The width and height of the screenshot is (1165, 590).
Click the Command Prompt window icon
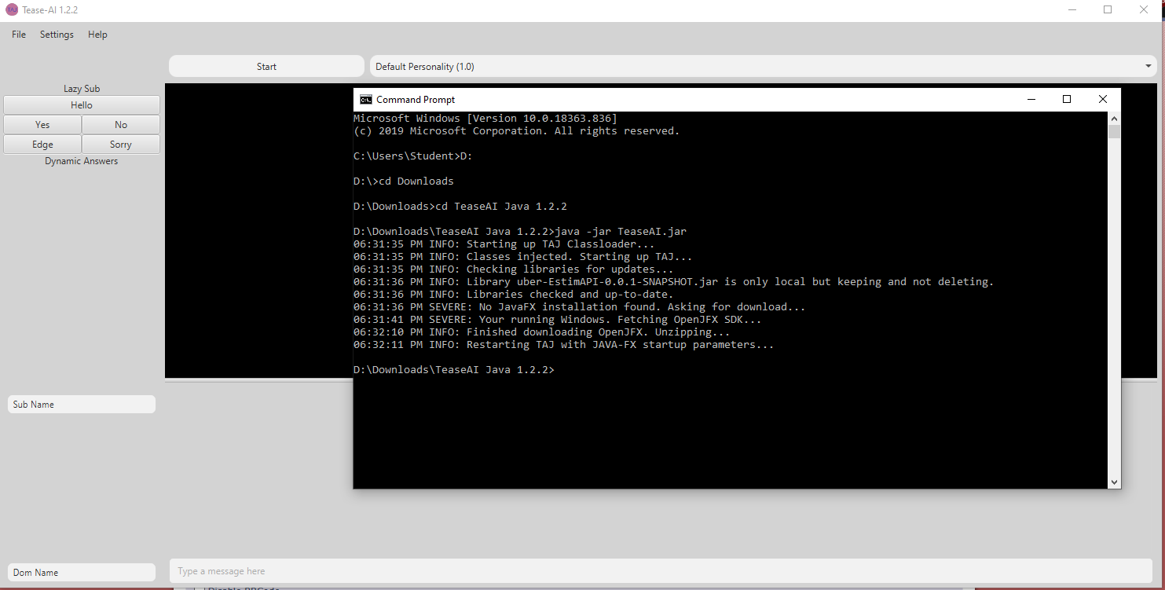pyautogui.click(x=366, y=100)
